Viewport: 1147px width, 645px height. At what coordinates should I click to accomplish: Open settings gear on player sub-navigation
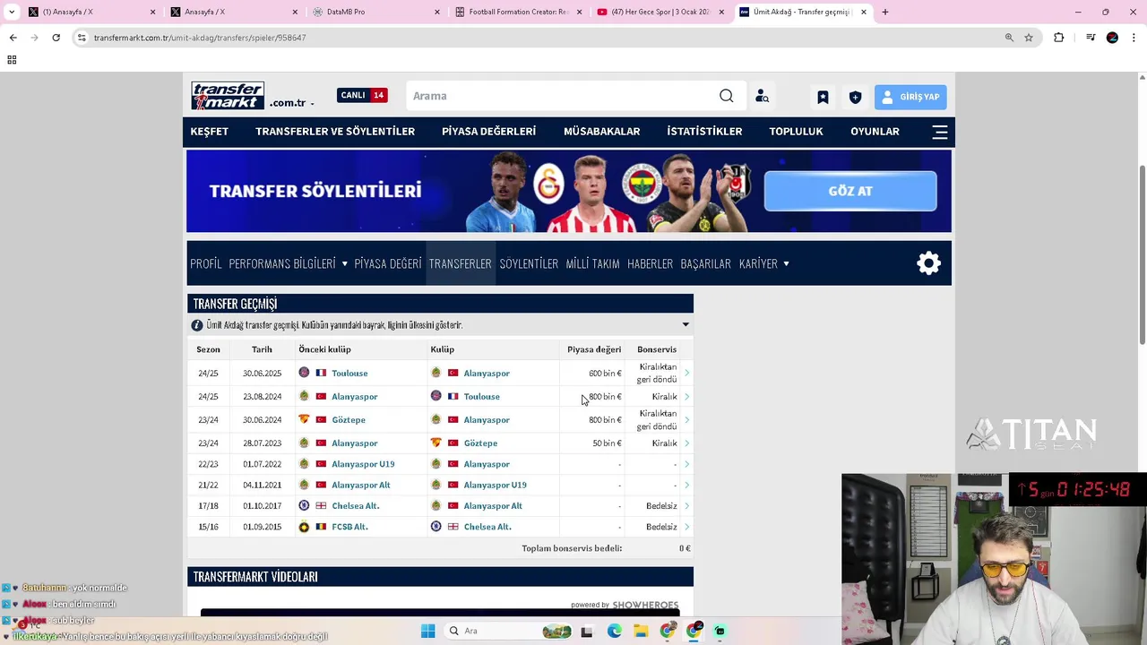pyautogui.click(x=928, y=262)
